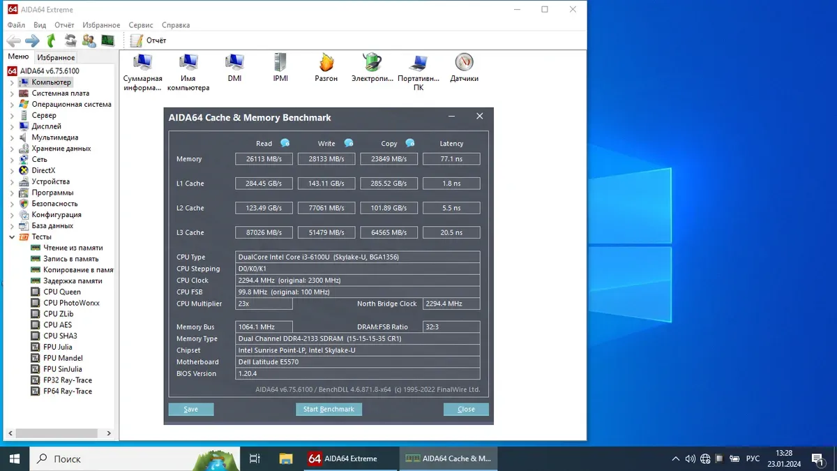The image size is (837, 471).
Task: Open the Сервис menu
Action: [141, 25]
